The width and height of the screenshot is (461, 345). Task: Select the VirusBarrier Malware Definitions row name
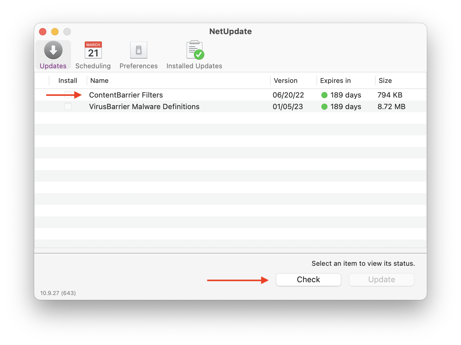coord(144,107)
